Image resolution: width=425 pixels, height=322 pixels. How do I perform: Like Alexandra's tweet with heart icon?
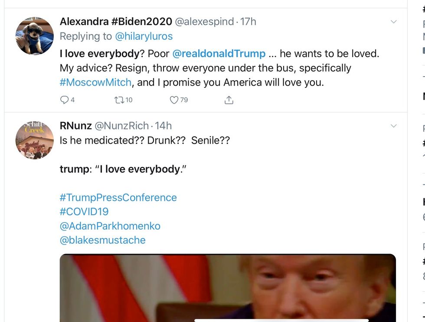click(174, 100)
